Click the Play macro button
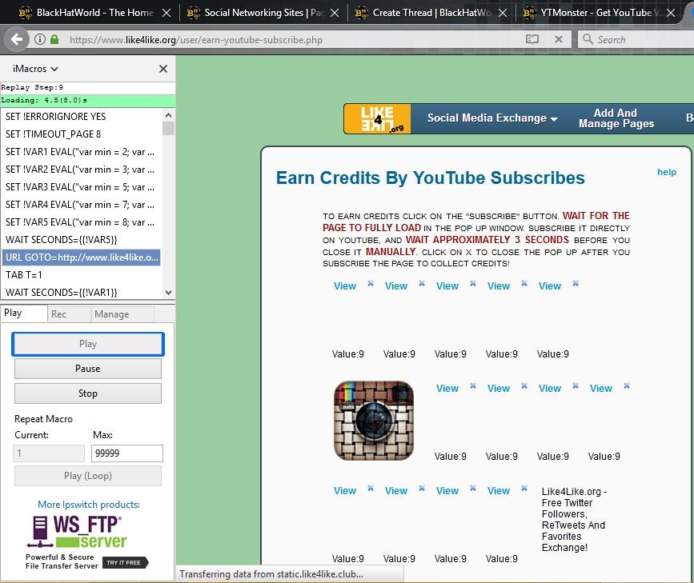Image resolution: width=694 pixels, height=583 pixels. tap(88, 344)
